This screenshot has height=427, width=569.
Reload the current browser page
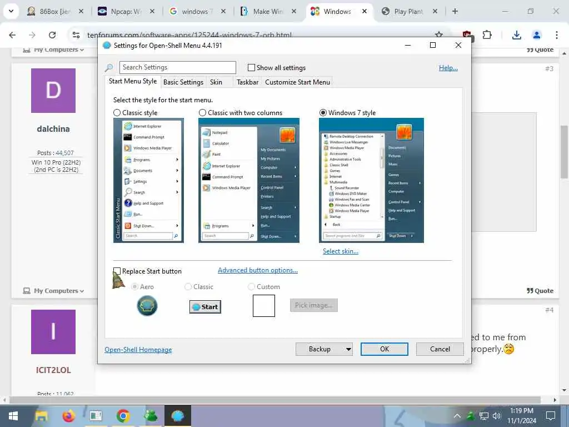tap(52, 35)
